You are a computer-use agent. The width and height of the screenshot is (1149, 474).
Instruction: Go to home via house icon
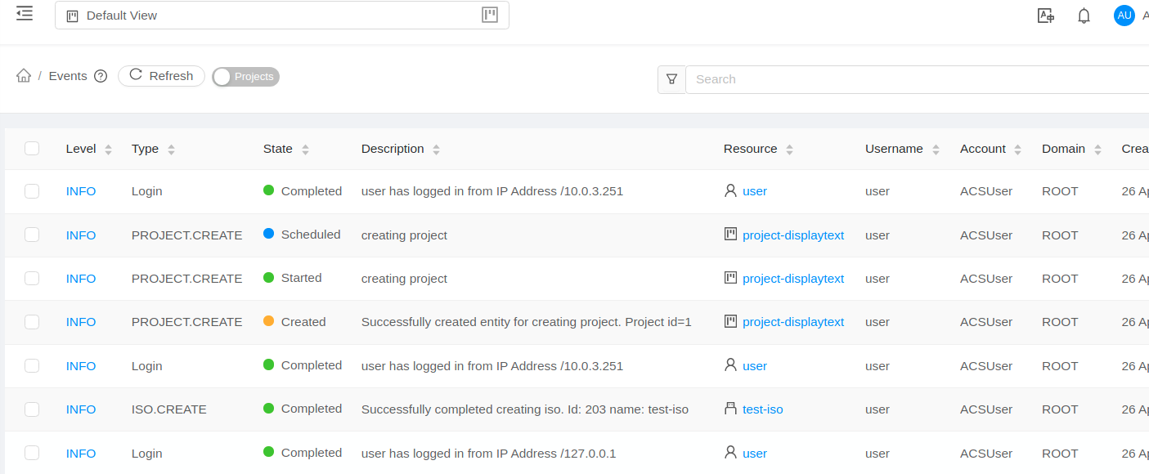[24, 76]
